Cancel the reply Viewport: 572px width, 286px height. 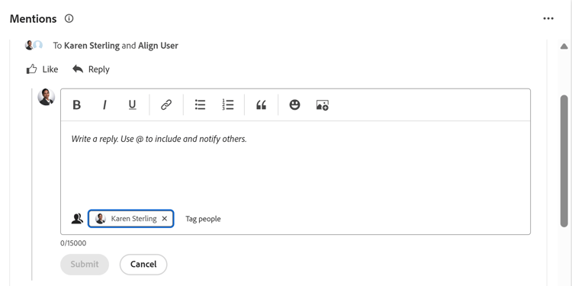[143, 264]
